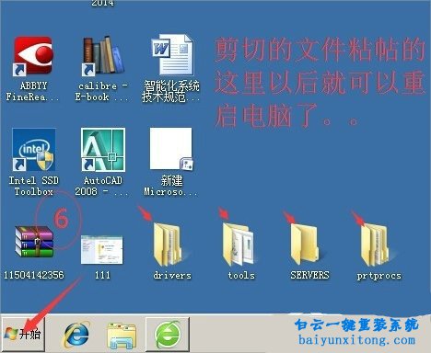The width and height of the screenshot is (431, 353).
Task: Launch the calibre E-book shortcut
Action: 102,56
